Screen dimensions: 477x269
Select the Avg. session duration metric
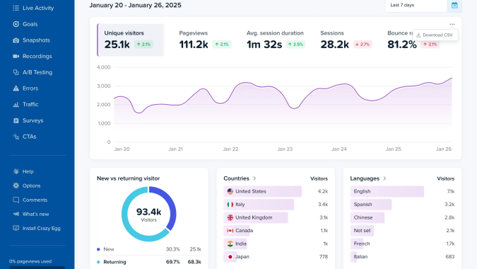pos(276,40)
